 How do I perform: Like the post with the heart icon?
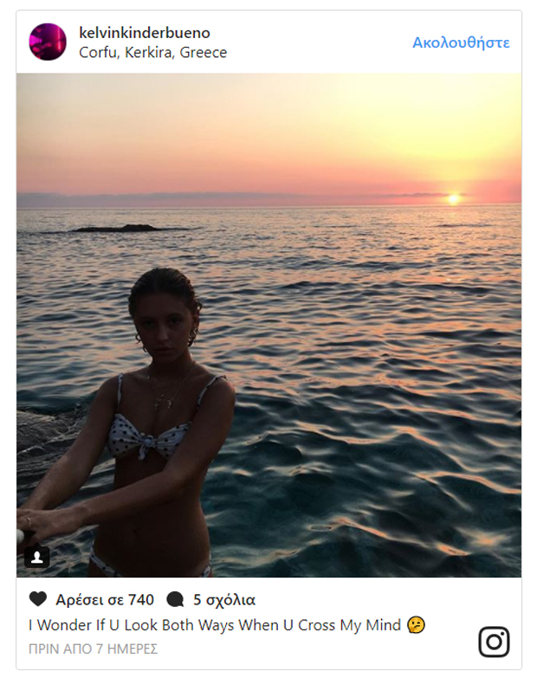point(38,599)
